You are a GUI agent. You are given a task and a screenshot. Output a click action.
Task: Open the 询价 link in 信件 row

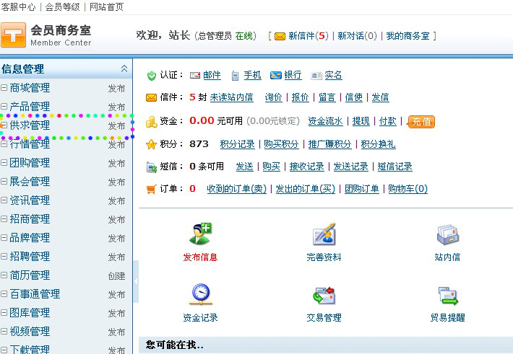pyautogui.click(x=274, y=97)
